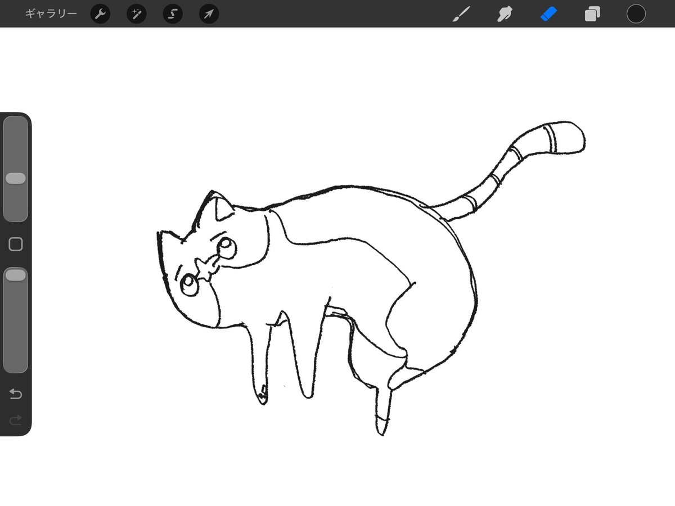Open the black color picker circle
Screen dimensions: 675x506
coord(636,14)
